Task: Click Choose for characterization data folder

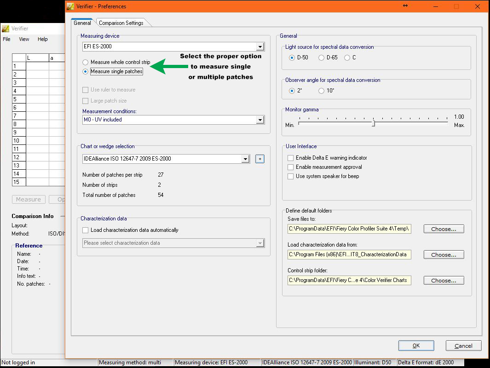Action: tap(444, 255)
